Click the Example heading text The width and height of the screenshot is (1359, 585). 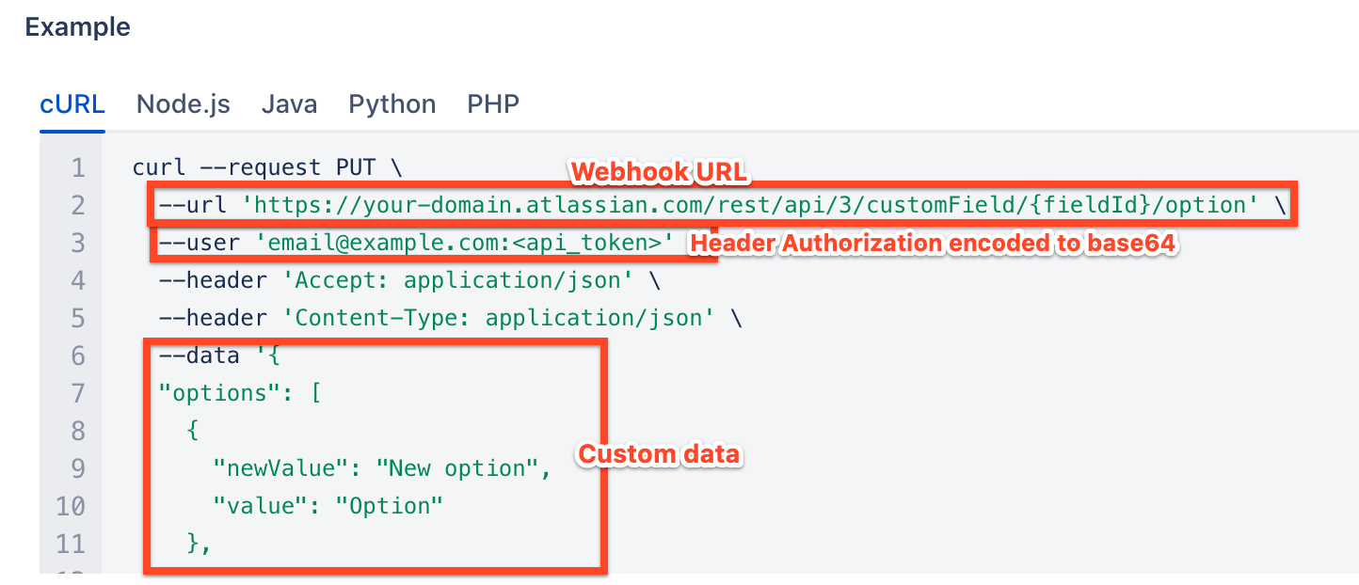point(78,27)
